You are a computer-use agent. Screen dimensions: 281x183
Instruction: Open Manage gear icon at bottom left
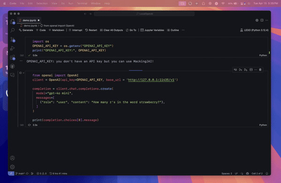(12, 167)
